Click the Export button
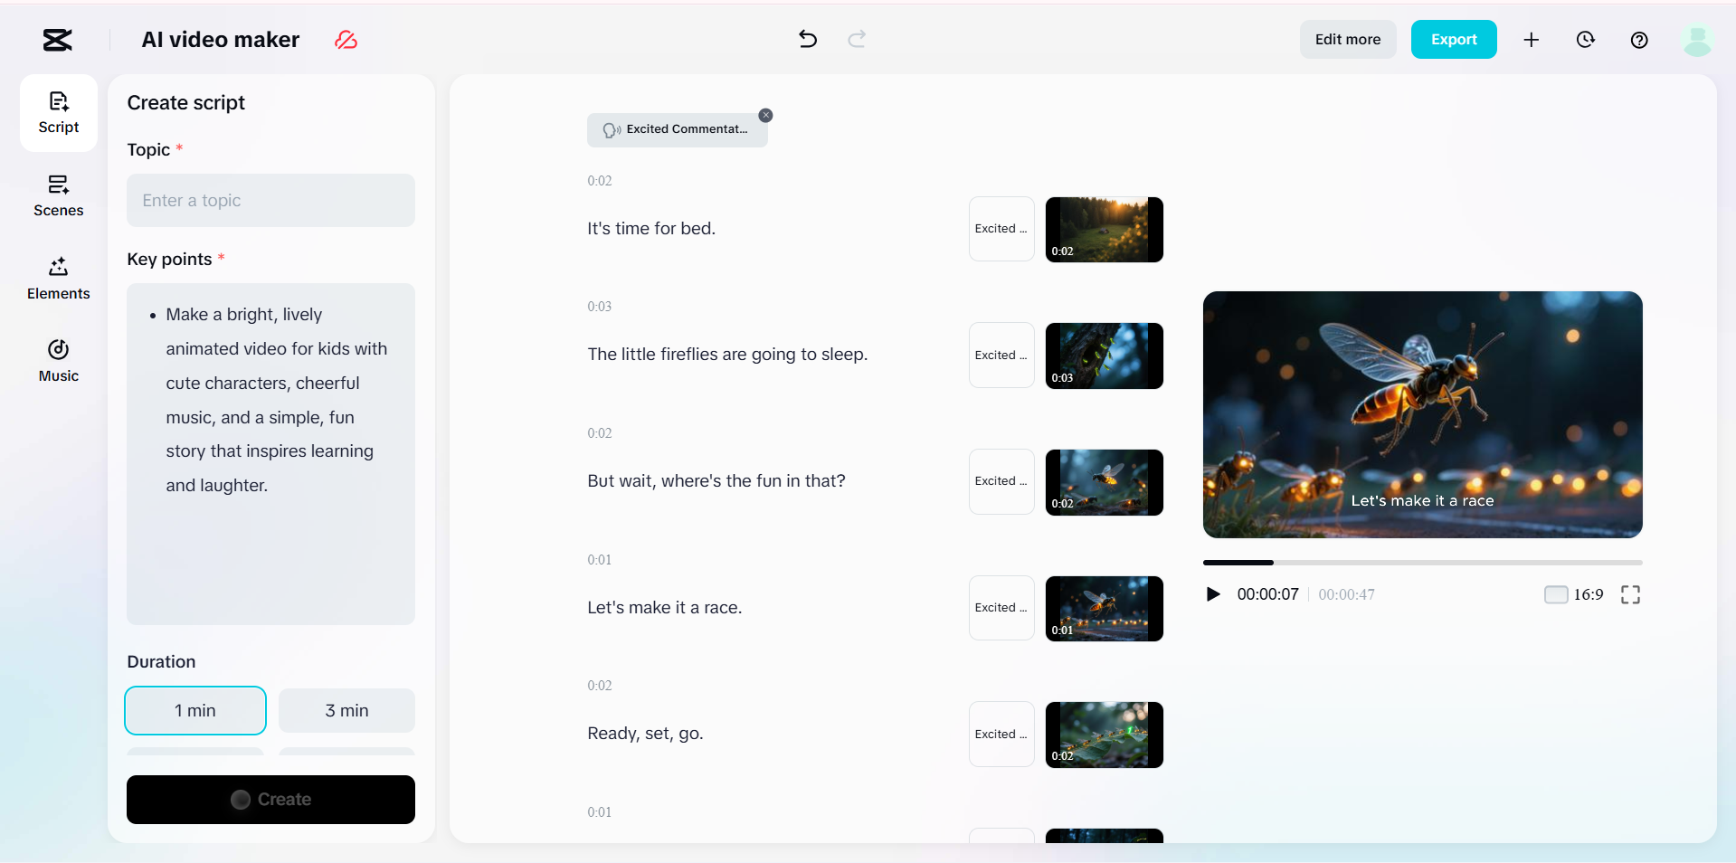1736x863 pixels. coord(1454,40)
